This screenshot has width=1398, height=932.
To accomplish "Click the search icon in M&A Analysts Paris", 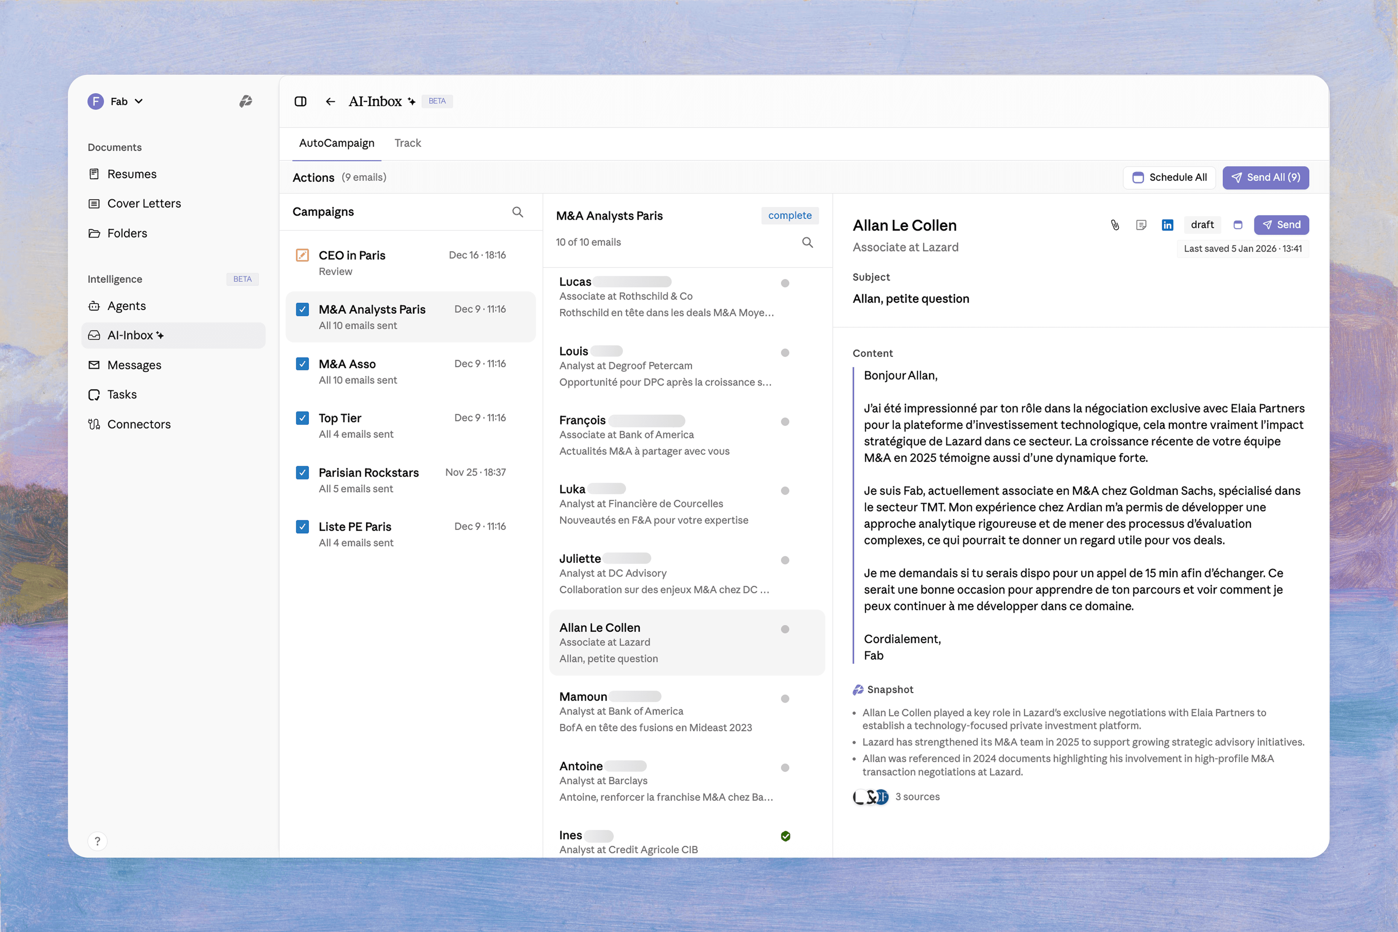I will (807, 242).
